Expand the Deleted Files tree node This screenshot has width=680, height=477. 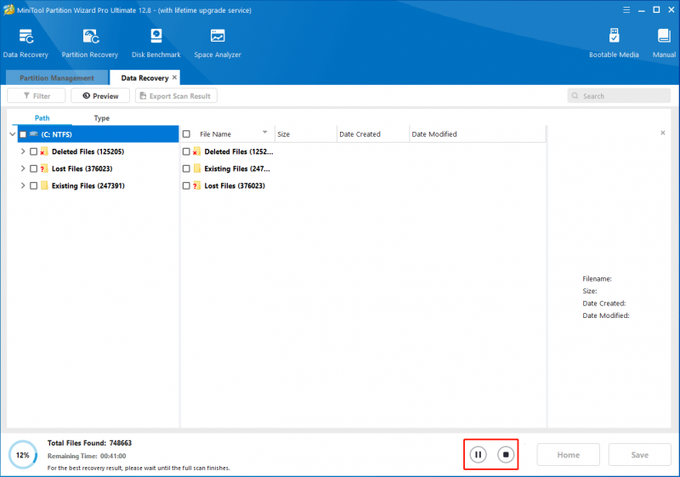click(x=23, y=151)
